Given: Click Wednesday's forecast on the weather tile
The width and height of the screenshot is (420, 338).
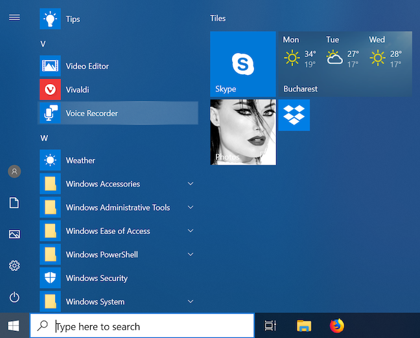Looking at the screenshot, I should (x=386, y=52).
